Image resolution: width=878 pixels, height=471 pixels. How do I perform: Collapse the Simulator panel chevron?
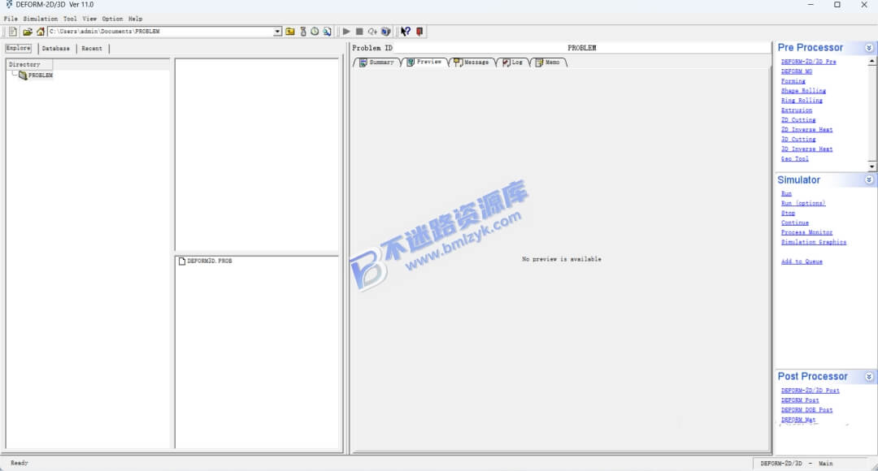tap(868, 180)
